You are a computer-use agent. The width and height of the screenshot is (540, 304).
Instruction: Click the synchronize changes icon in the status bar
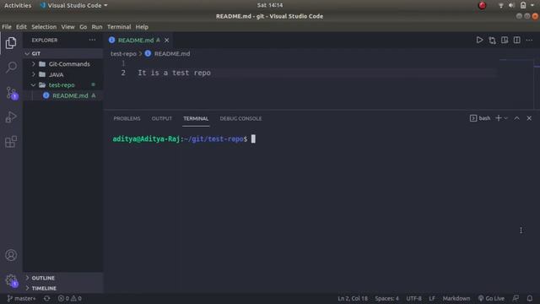click(47, 298)
